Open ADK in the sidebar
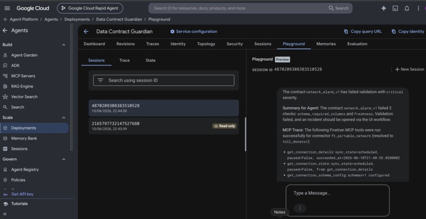 (x=15, y=65)
